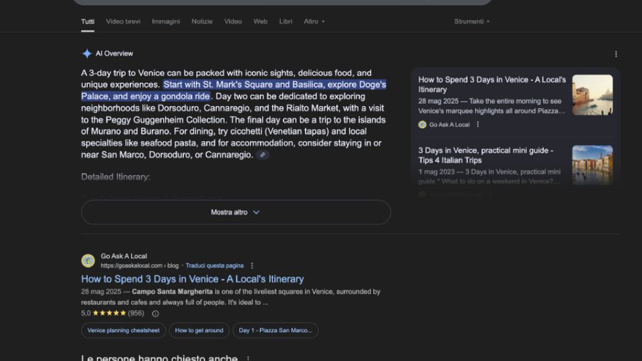Switch to the Immagini tab

pyautogui.click(x=166, y=21)
